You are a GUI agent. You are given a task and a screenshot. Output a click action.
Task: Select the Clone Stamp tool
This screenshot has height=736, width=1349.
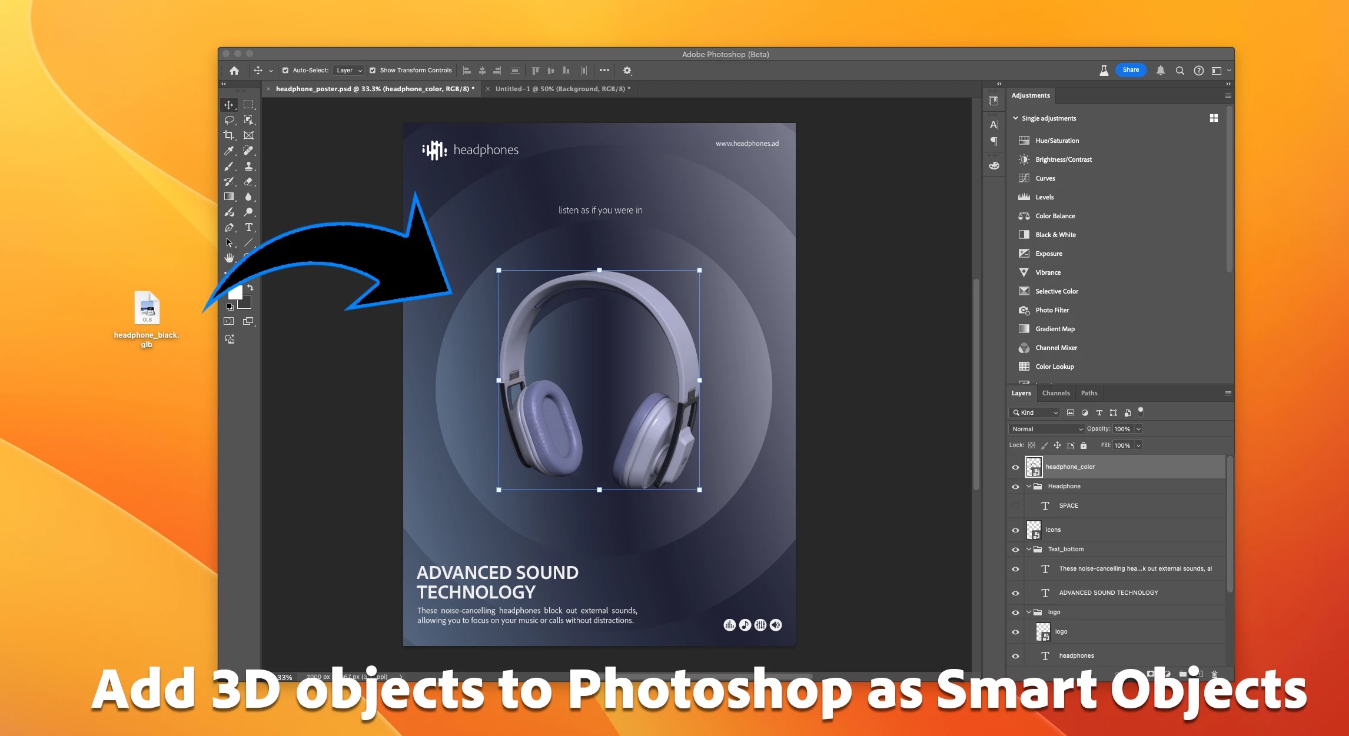249,166
